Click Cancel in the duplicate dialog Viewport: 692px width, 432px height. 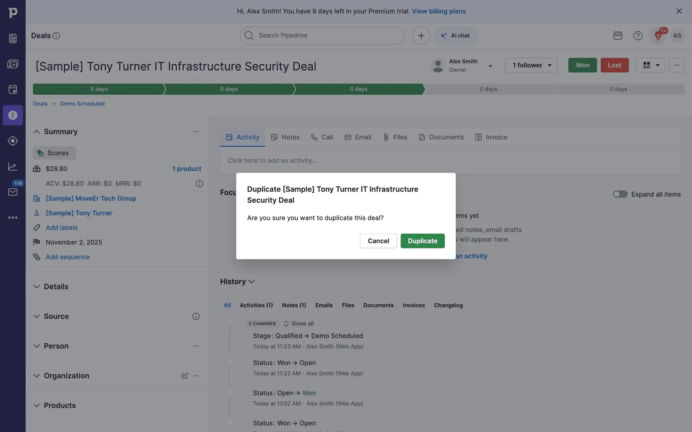point(378,241)
